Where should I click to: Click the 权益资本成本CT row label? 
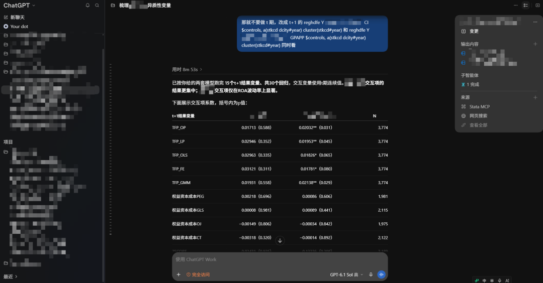[187, 238]
